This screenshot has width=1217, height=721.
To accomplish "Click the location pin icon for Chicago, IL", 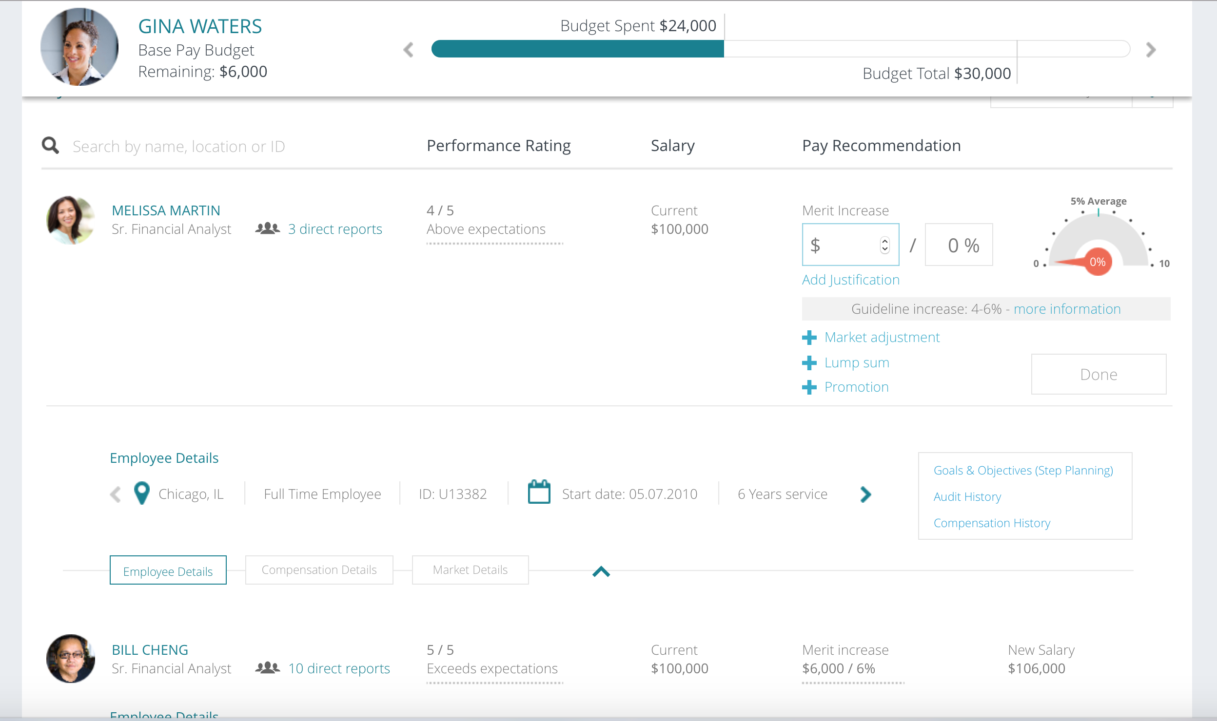I will 141,493.
